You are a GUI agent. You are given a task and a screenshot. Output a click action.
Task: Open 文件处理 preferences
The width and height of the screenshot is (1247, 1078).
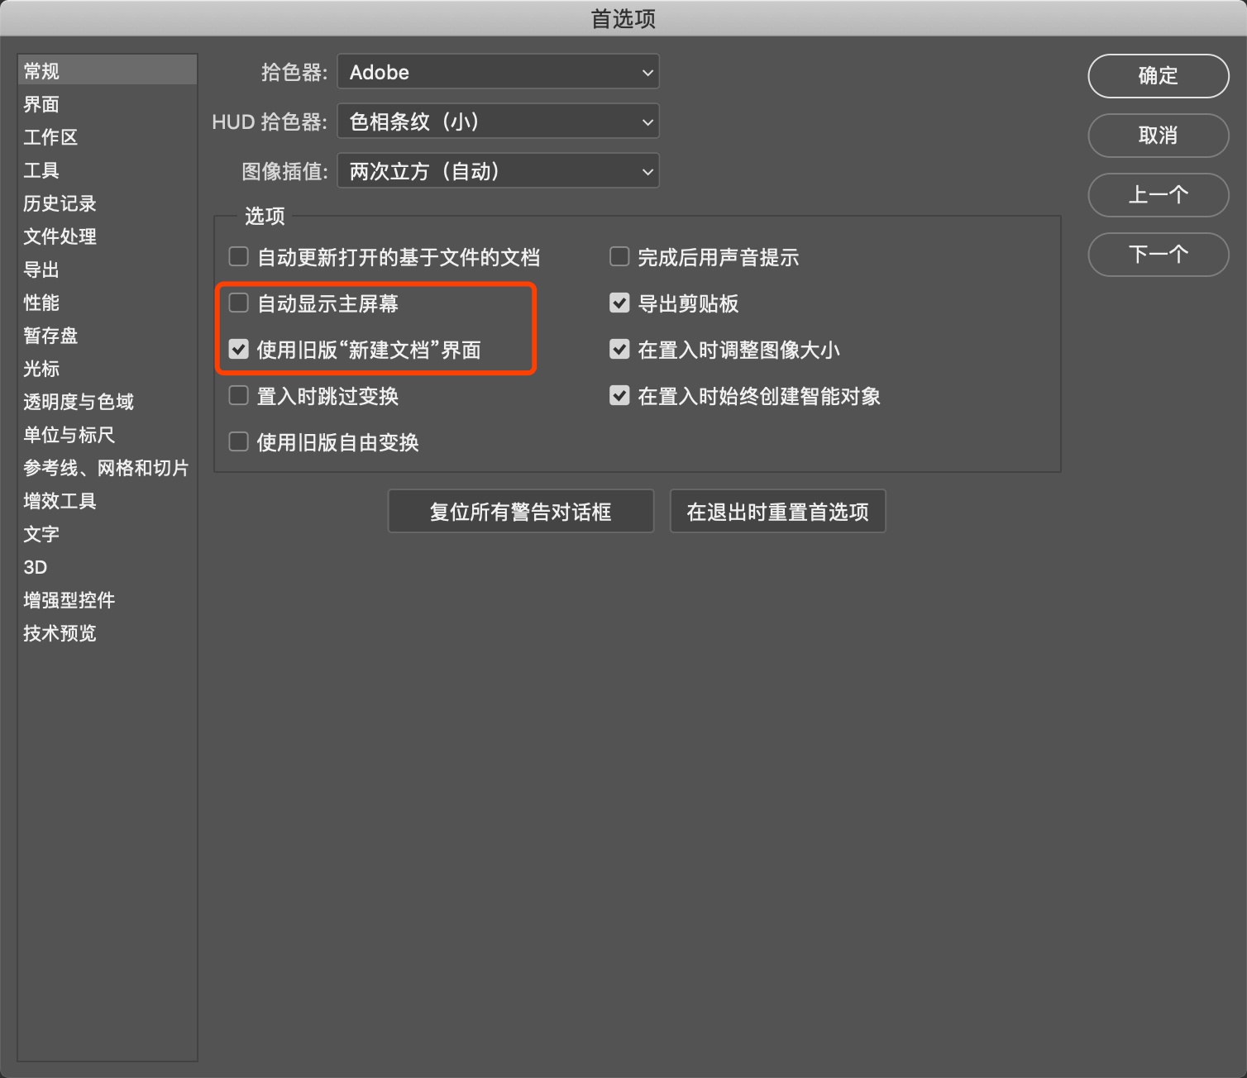point(107,236)
